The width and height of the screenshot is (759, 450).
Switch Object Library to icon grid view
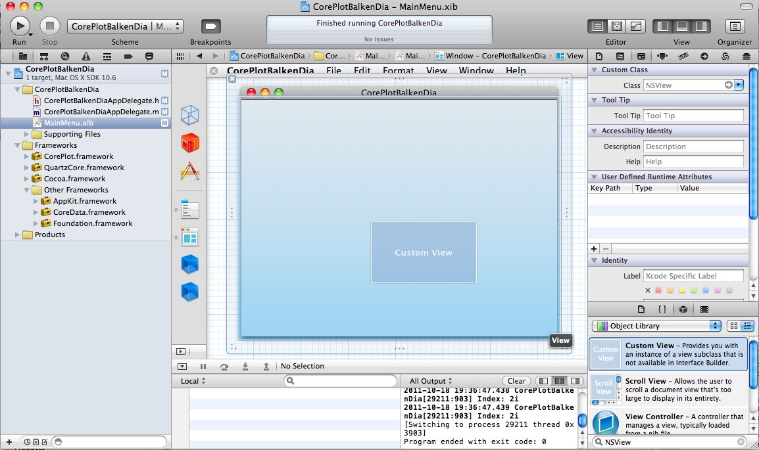(x=734, y=326)
